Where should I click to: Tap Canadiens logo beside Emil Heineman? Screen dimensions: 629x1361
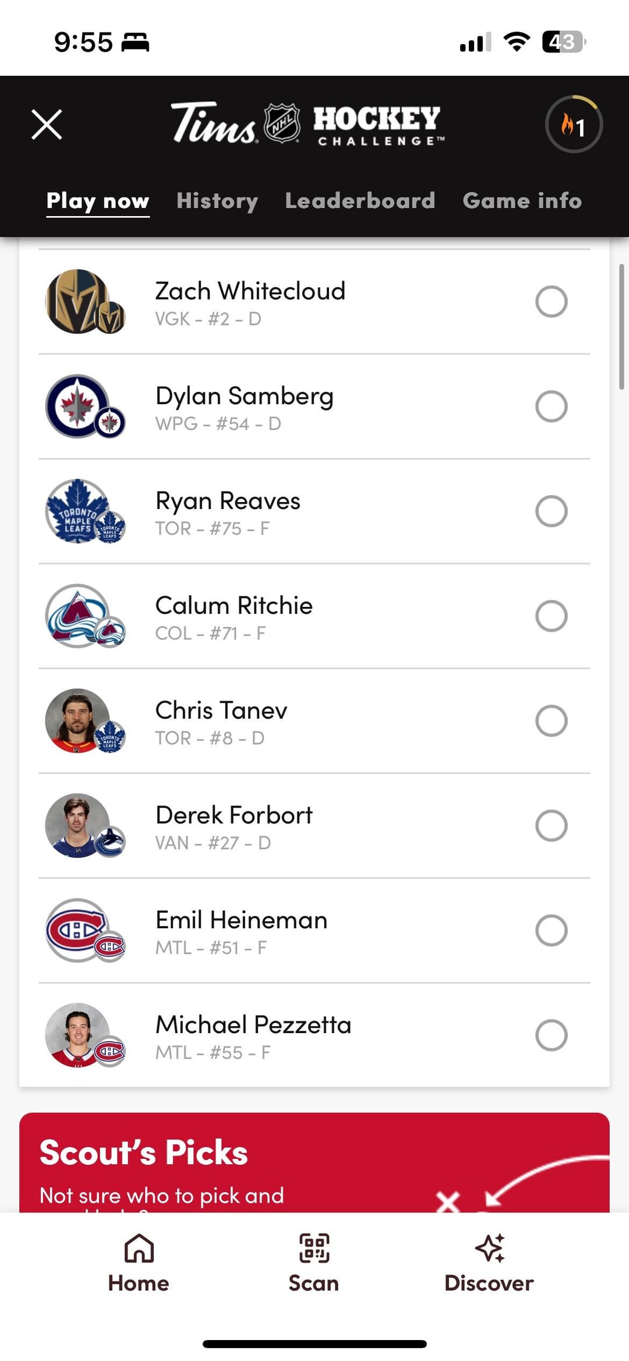click(x=79, y=930)
